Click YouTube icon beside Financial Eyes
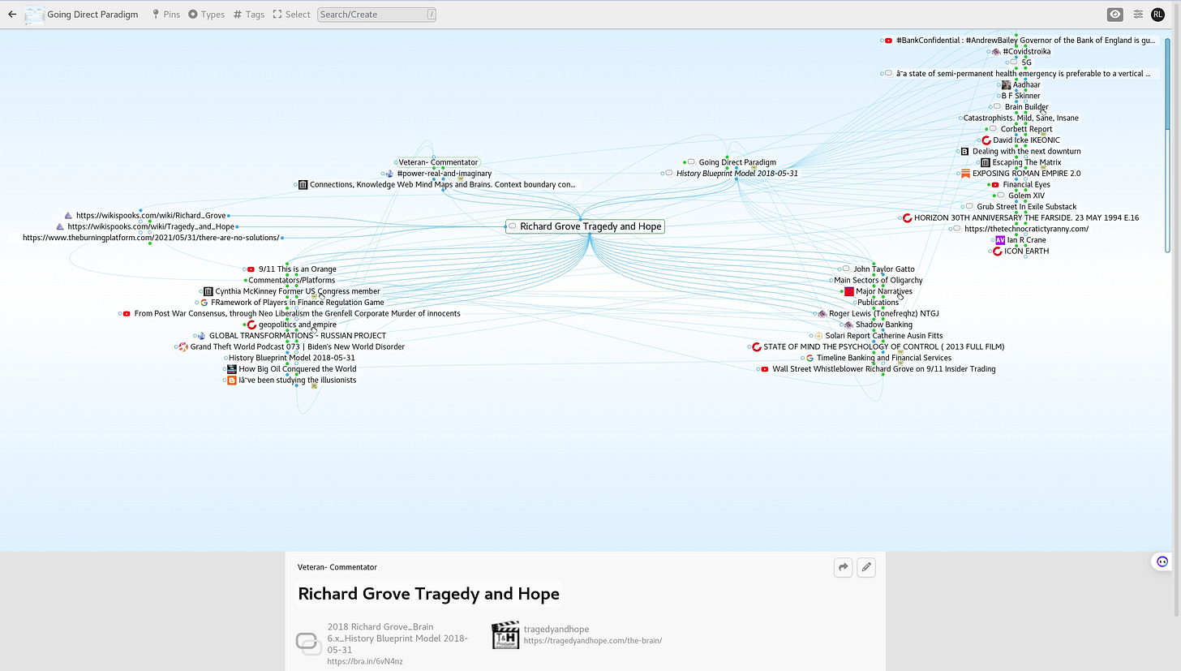The width and height of the screenshot is (1181, 671). pos(995,185)
